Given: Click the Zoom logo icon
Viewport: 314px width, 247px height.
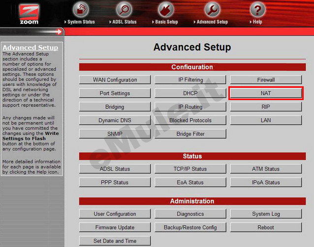Looking at the screenshot, I should (29, 14).
